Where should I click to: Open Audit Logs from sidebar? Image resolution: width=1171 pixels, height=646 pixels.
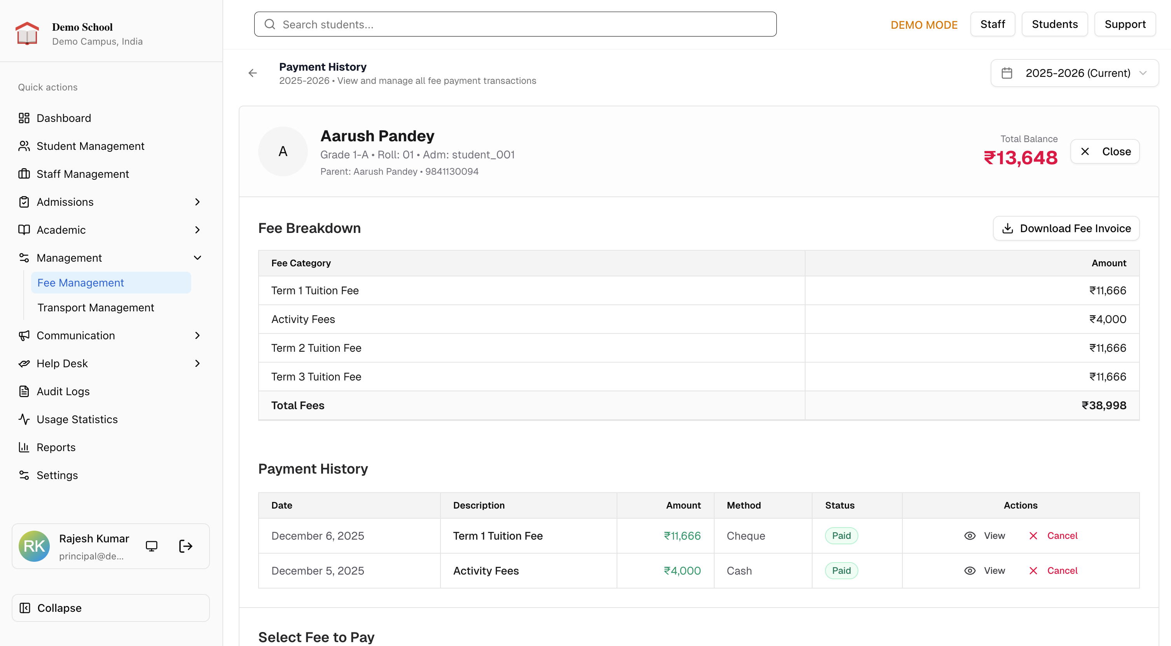63,391
